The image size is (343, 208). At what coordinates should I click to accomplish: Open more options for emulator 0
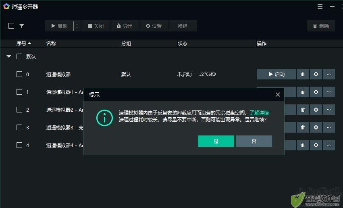[x=328, y=74]
